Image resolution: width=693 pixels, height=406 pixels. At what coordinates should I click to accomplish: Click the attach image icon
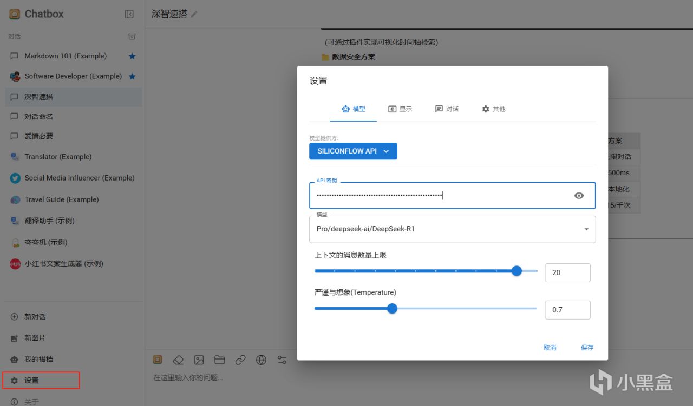coord(199,360)
